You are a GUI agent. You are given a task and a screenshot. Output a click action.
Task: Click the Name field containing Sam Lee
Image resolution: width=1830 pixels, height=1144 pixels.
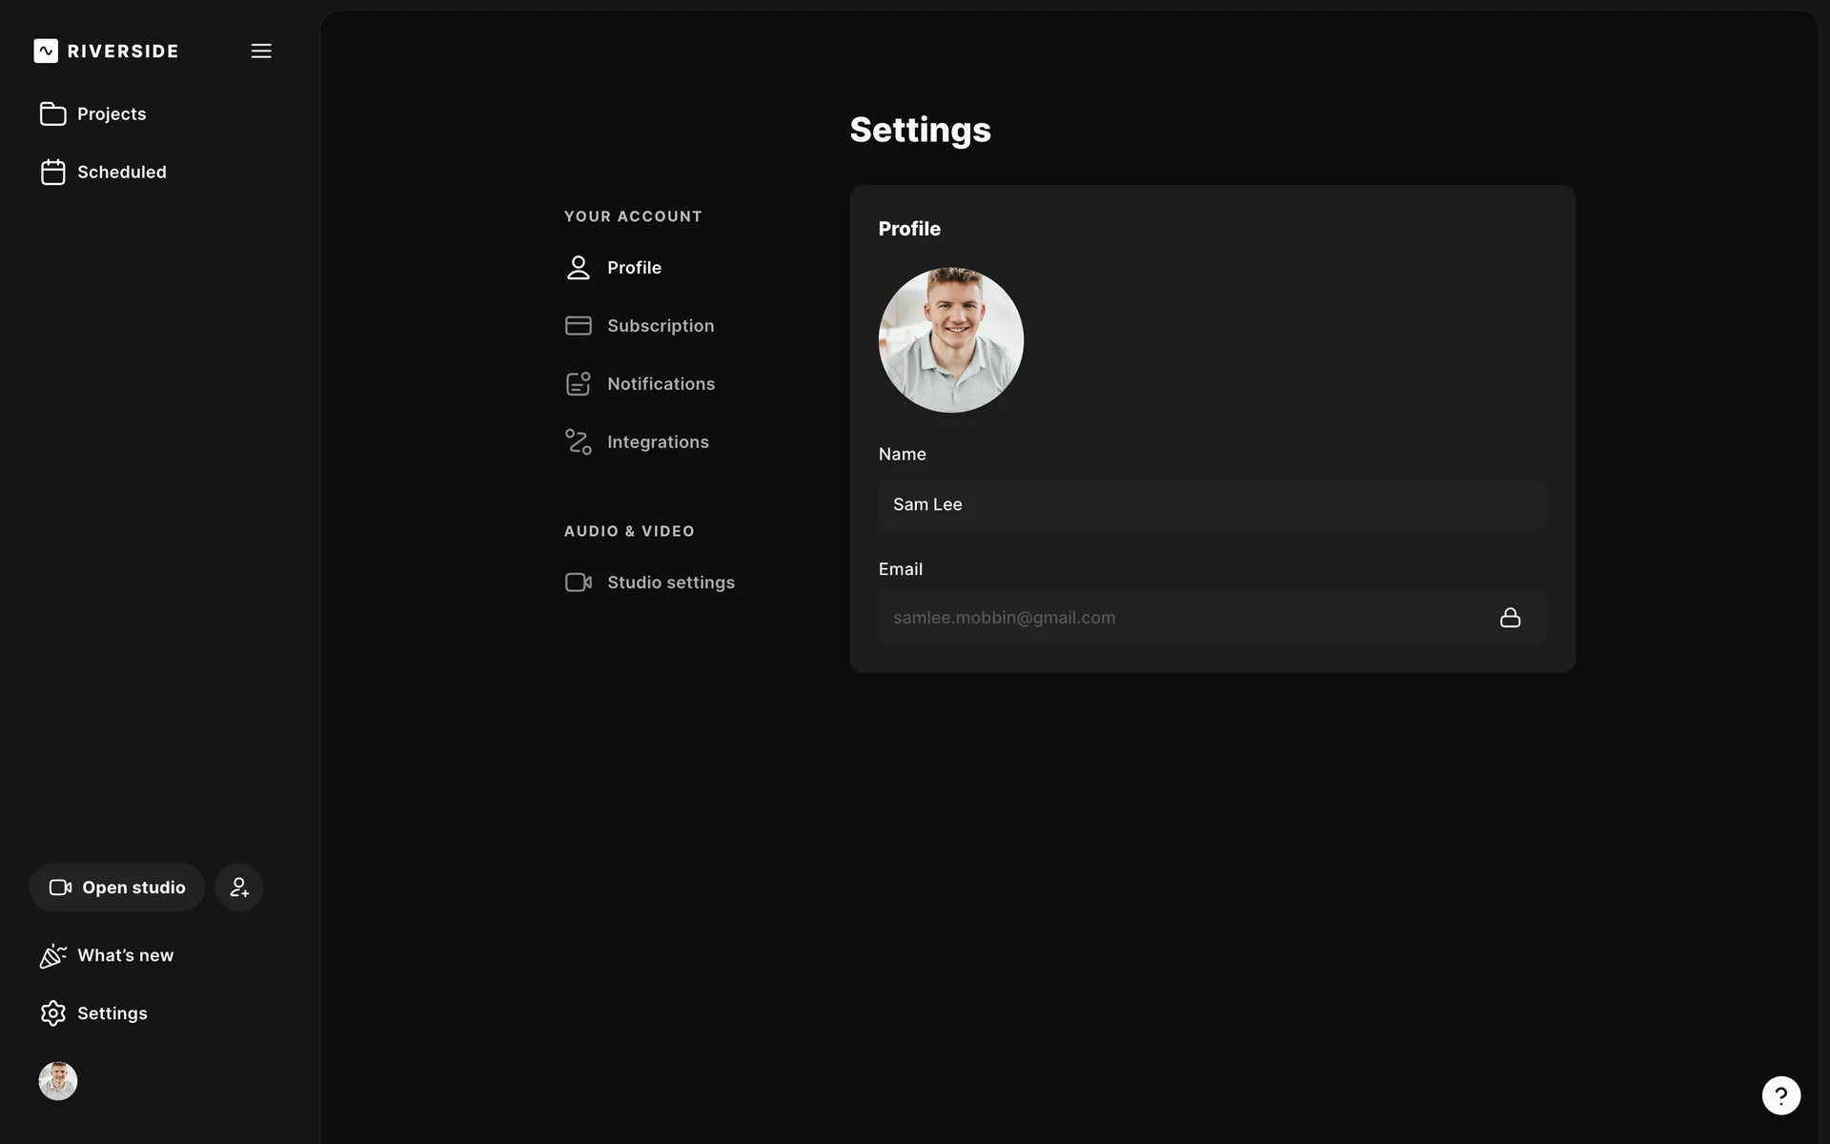tap(1211, 504)
